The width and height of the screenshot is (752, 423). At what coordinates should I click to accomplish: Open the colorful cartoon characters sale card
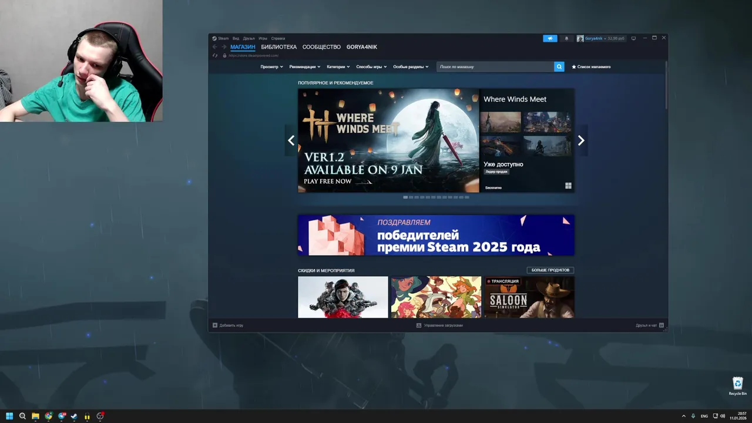point(436,297)
